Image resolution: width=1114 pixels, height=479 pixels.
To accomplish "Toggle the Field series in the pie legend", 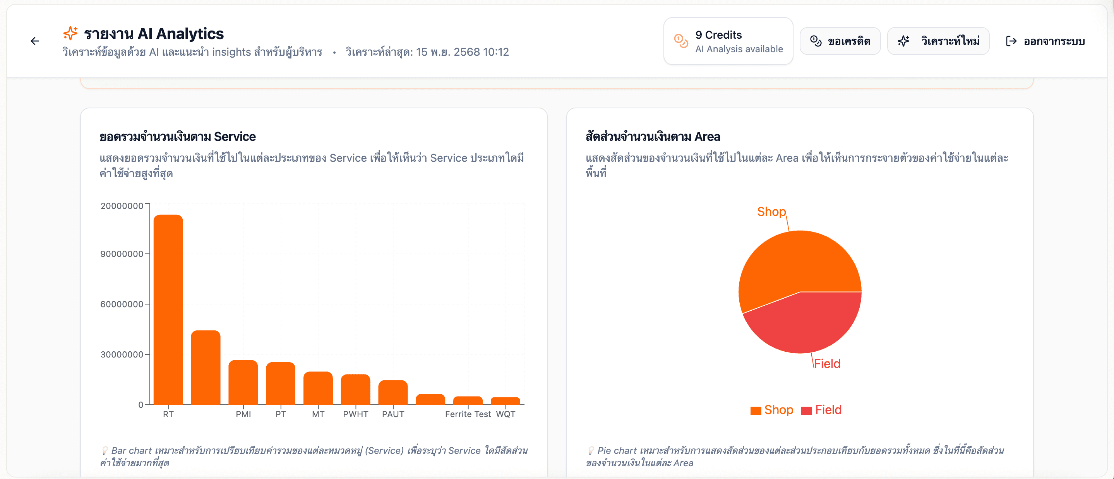I will [829, 410].
